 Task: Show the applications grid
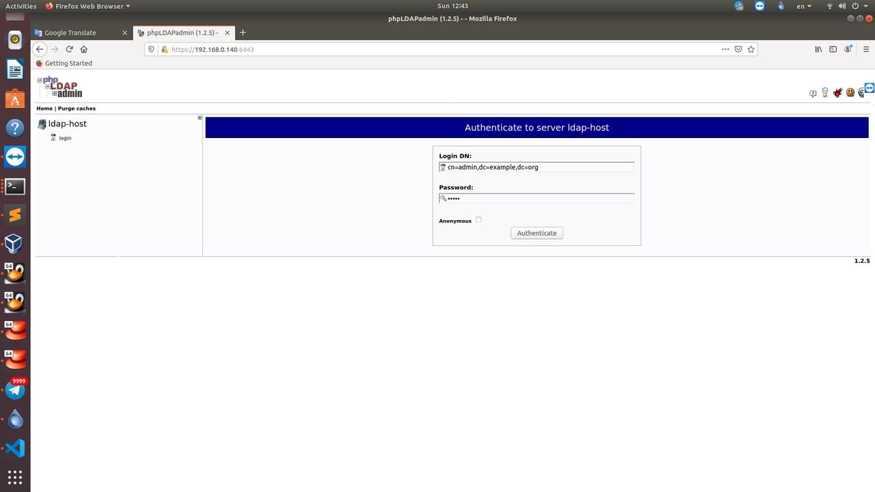pos(15,477)
